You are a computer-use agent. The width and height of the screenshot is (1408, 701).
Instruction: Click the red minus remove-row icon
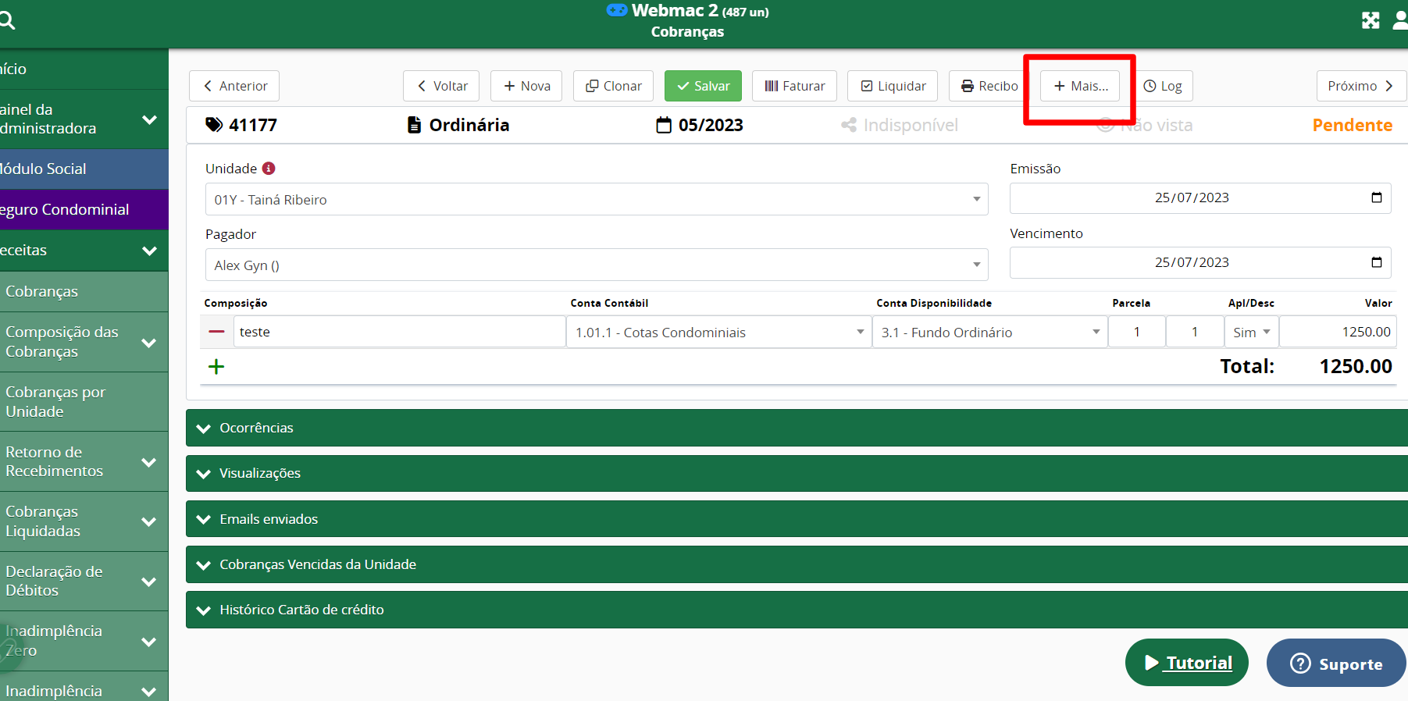click(216, 332)
